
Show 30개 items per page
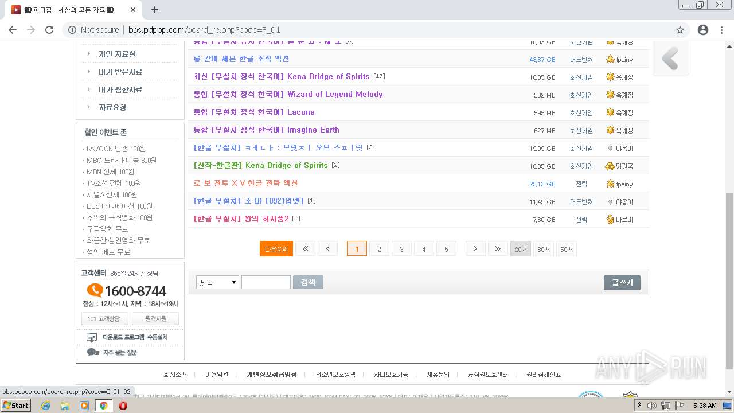coord(544,249)
